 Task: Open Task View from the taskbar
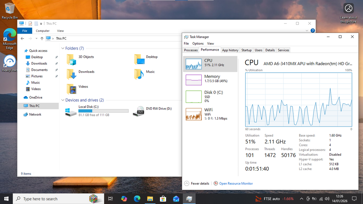click(x=111, y=199)
